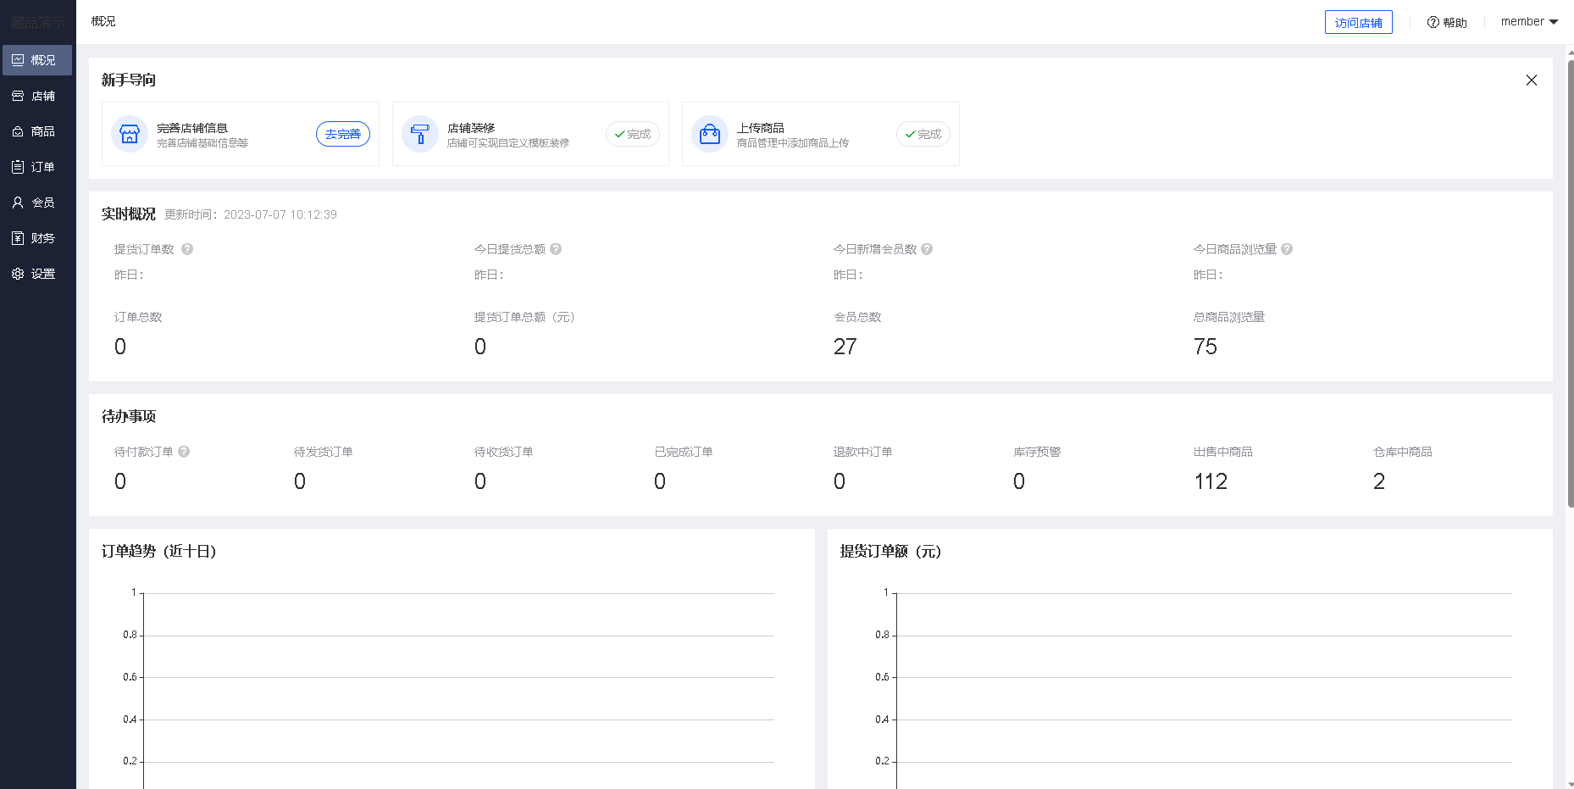
Task: Open the 设置 settings gear icon
Action: 18,274
